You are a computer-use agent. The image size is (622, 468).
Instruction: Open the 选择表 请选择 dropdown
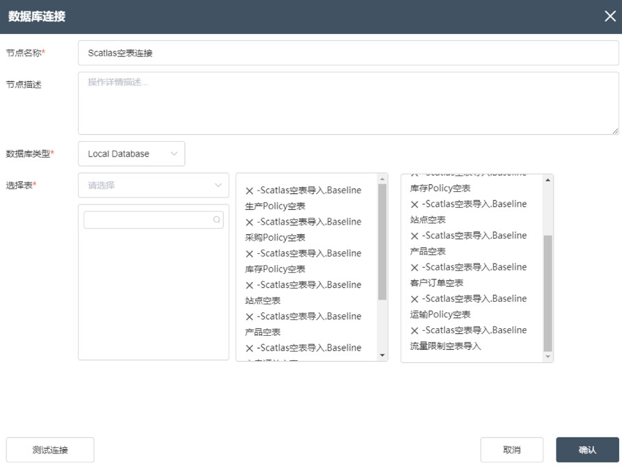click(x=153, y=185)
